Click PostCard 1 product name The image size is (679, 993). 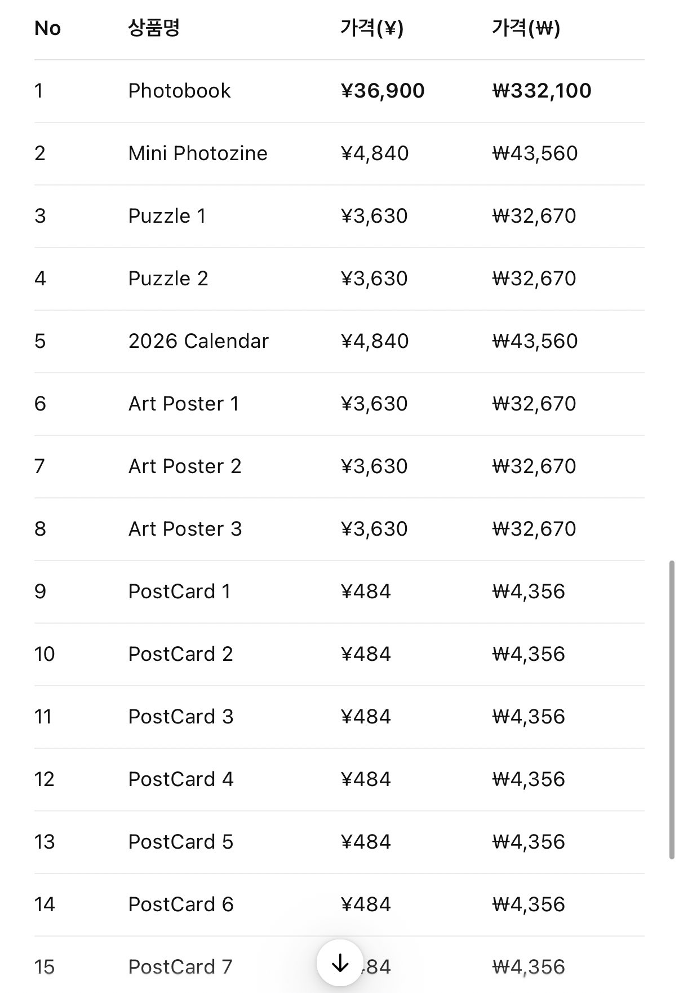[179, 592]
